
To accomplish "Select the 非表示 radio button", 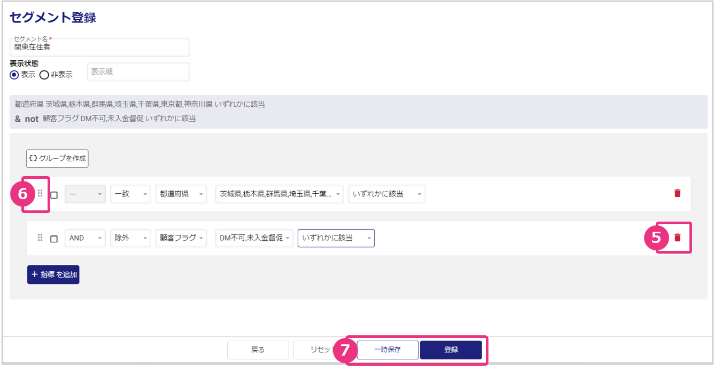I will click(x=44, y=75).
